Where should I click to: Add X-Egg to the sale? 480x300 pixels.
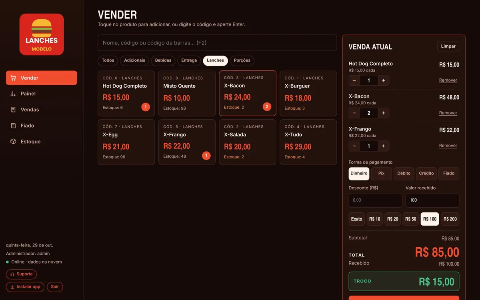click(x=126, y=142)
